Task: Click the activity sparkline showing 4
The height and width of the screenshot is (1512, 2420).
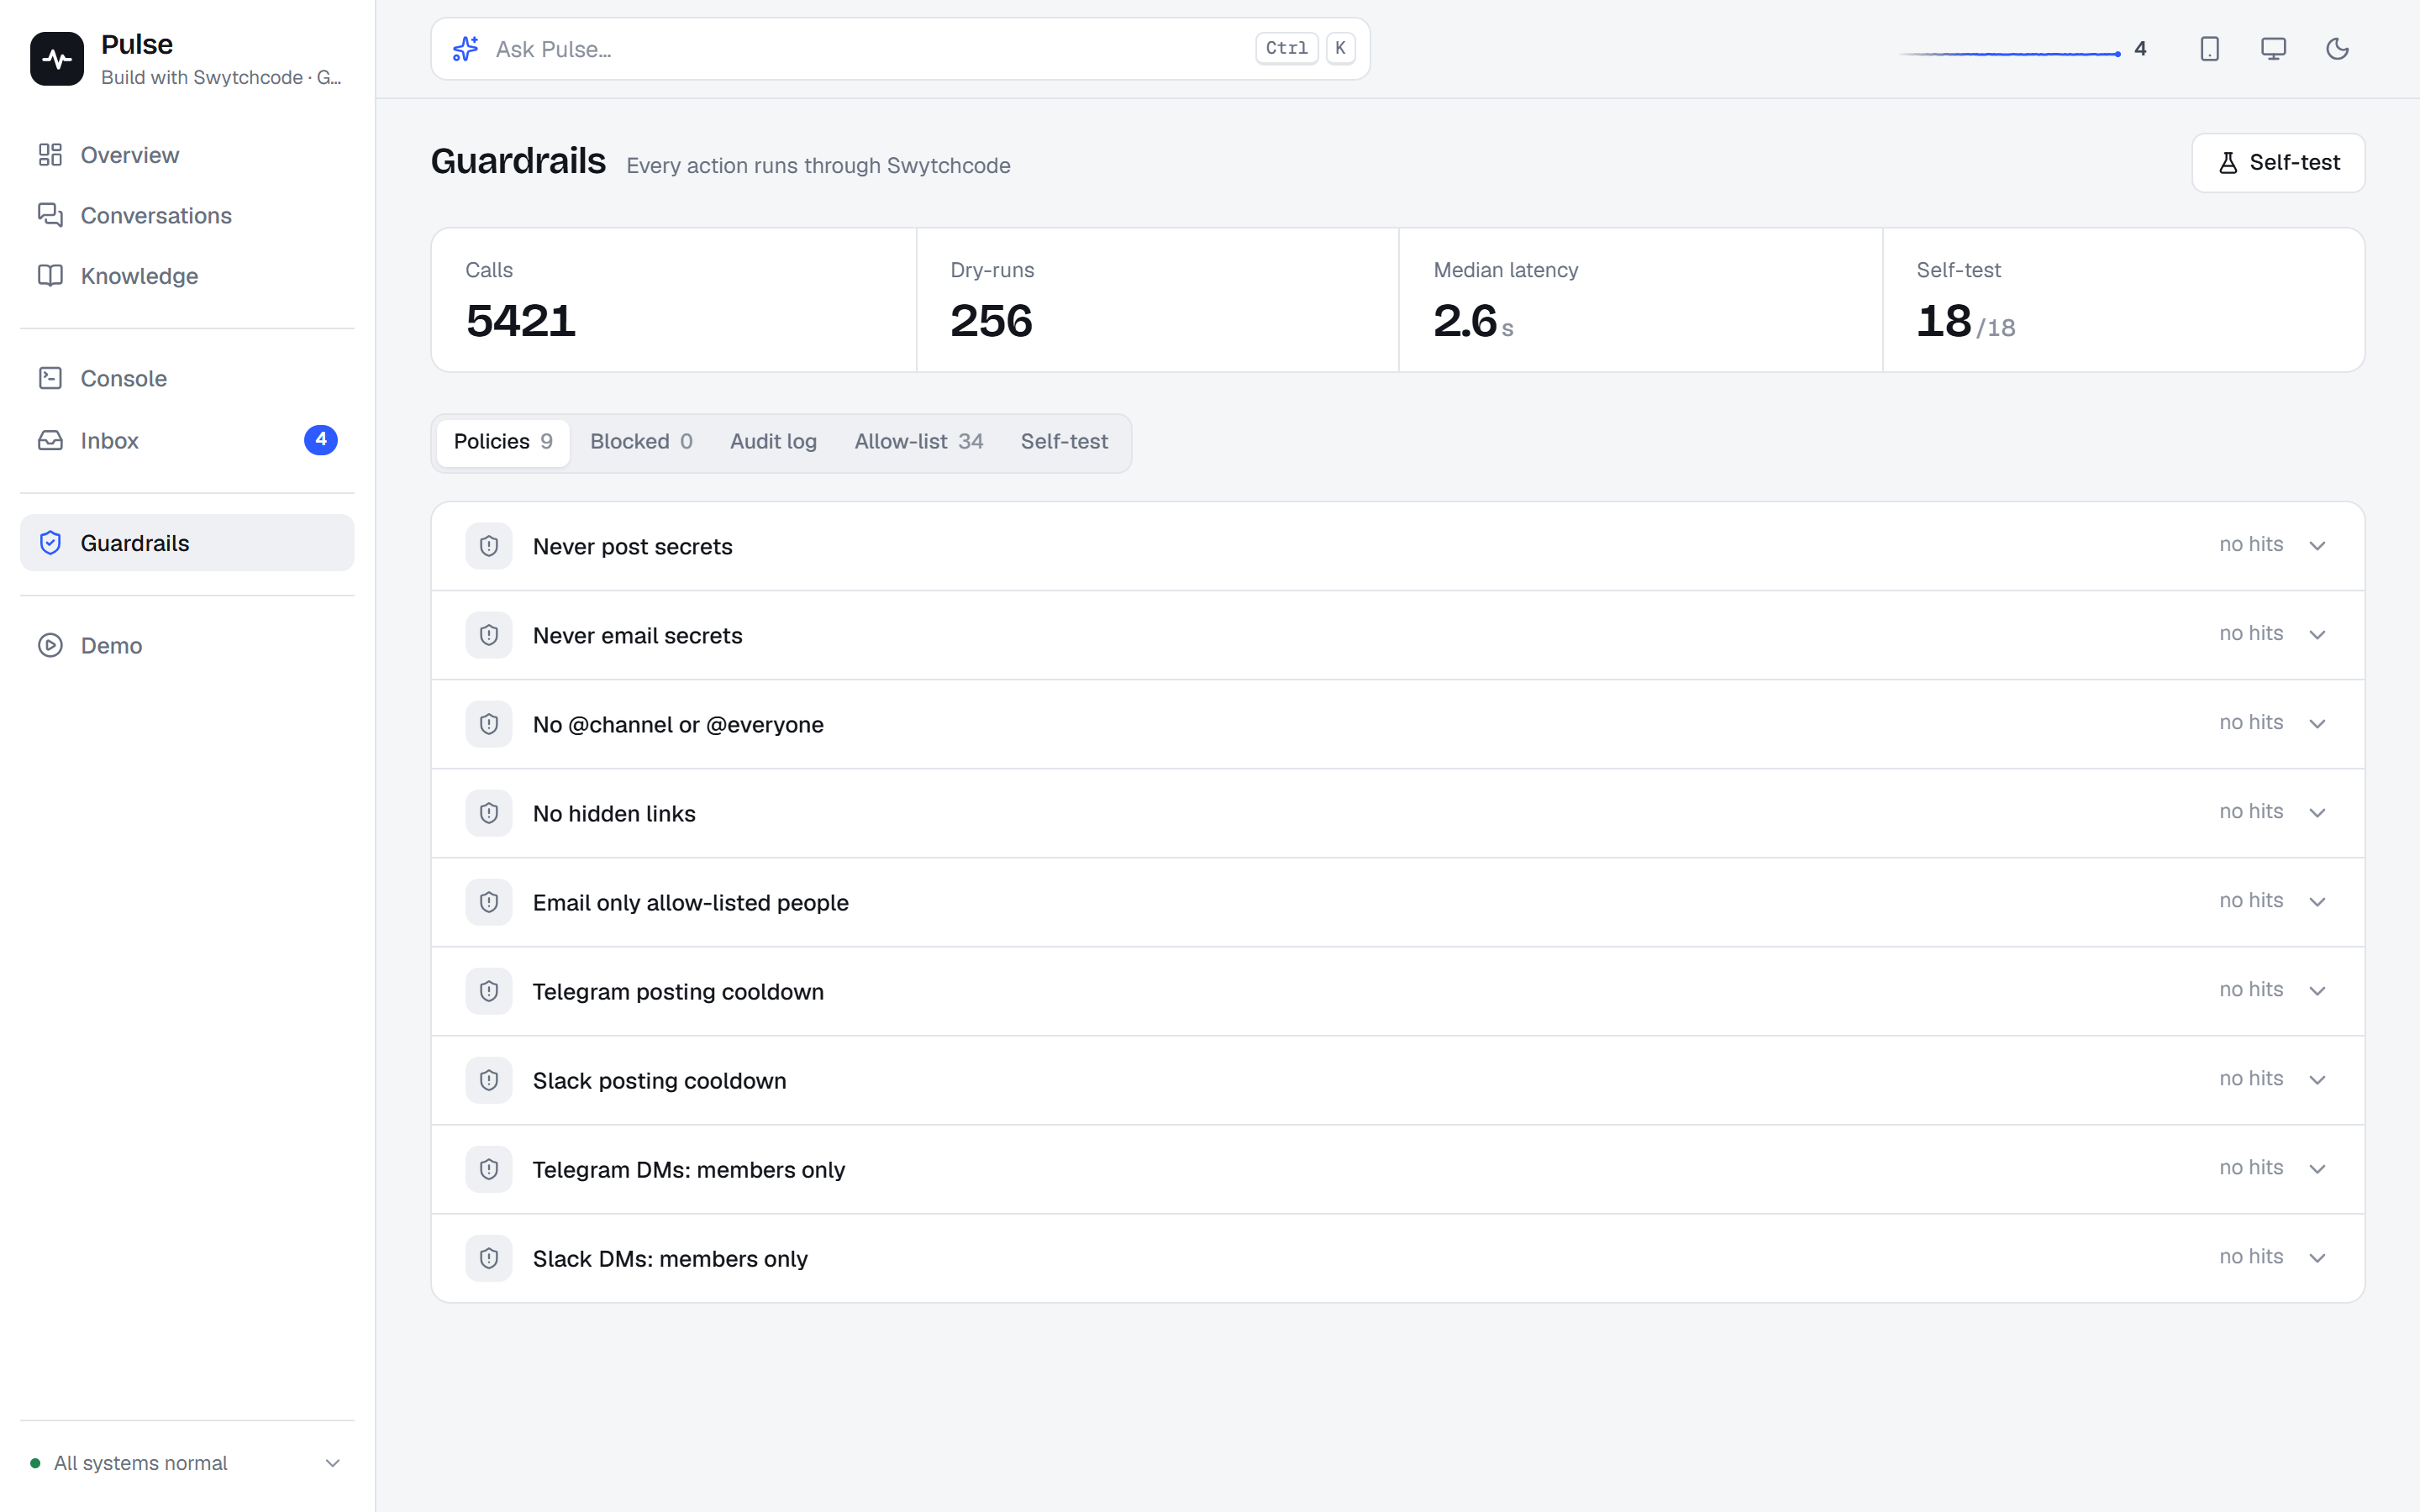Action: [2022, 50]
